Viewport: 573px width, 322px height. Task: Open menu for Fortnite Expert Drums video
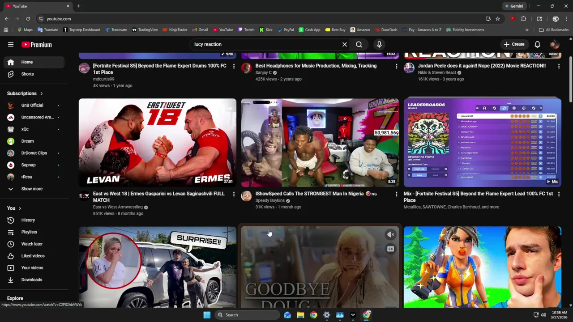click(x=234, y=66)
